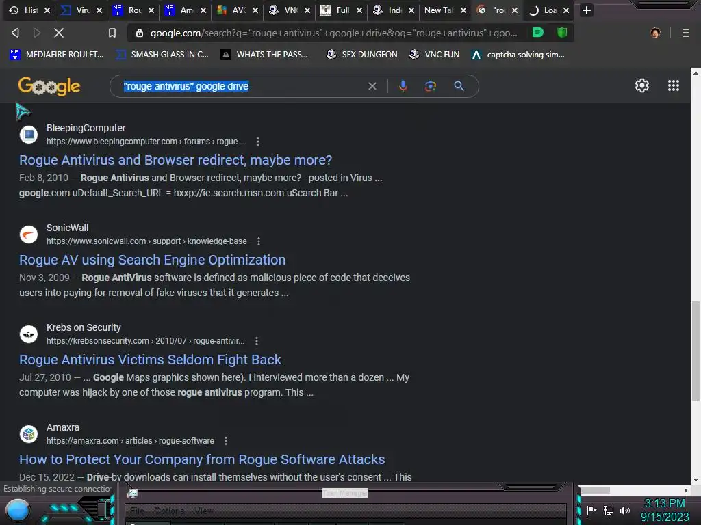The width and height of the screenshot is (701, 525).
Task: Click the scroll up arrow of the page scrollbar
Action: (x=696, y=72)
